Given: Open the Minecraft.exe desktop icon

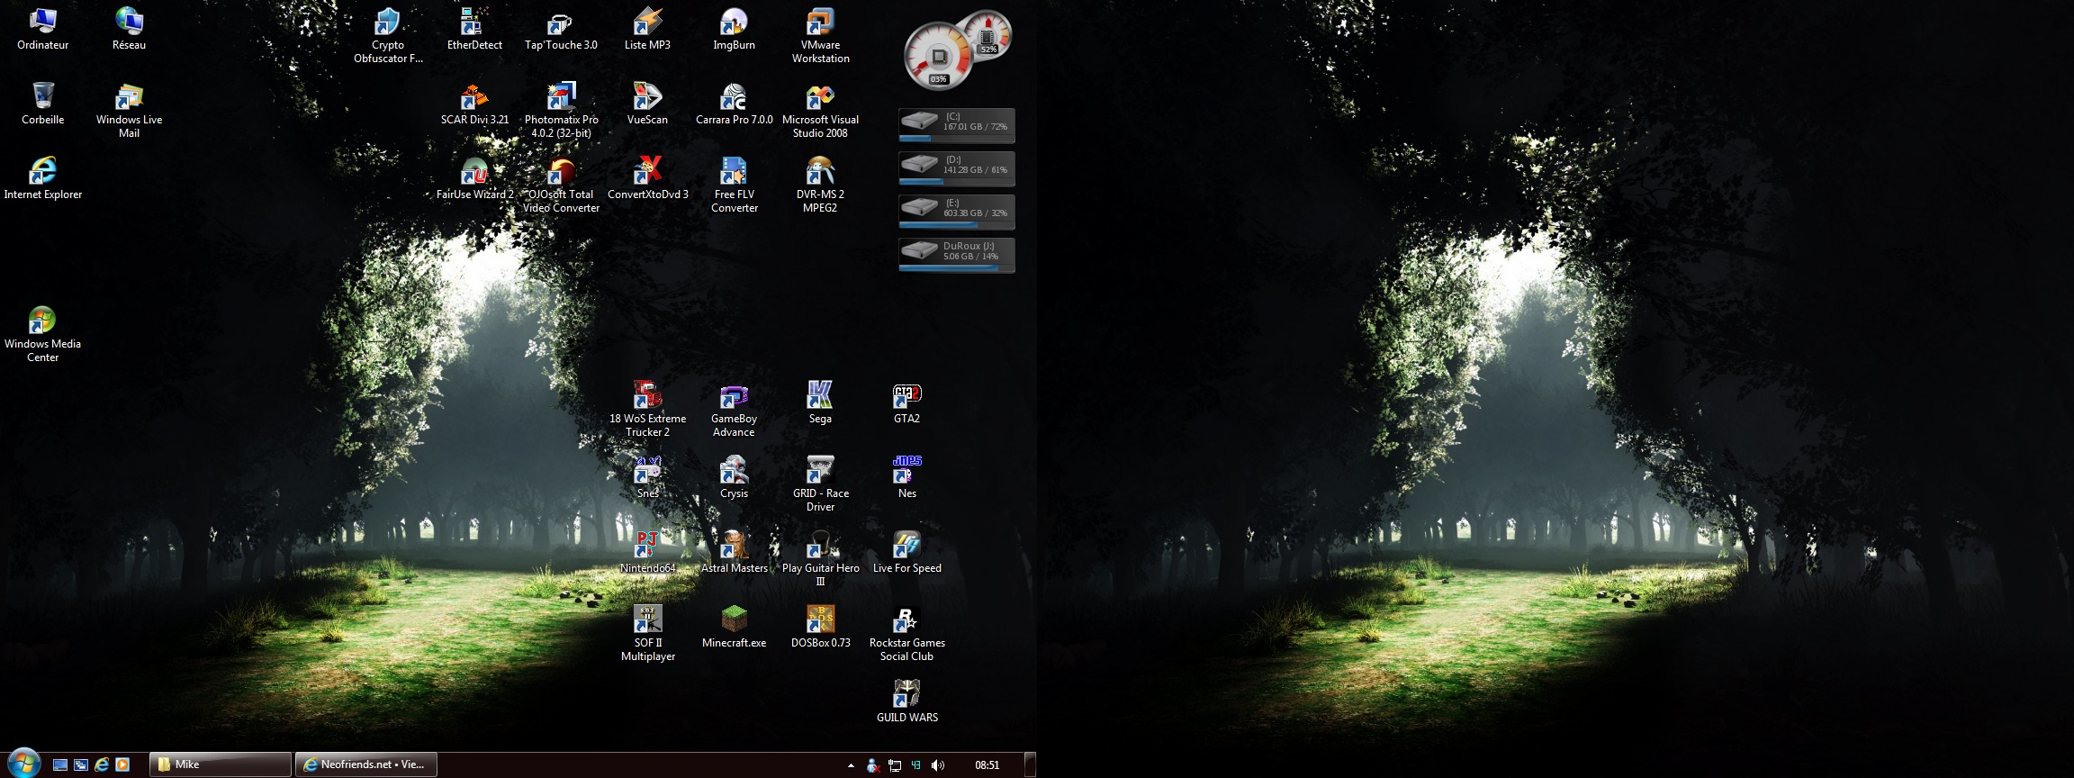Looking at the screenshot, I should tap(734, 620).
